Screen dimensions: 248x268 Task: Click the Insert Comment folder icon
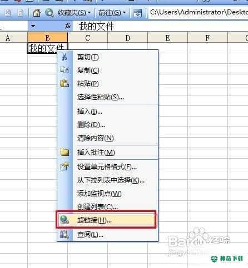tap(65, 152)
